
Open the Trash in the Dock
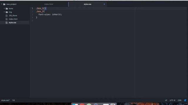[113, 104]
